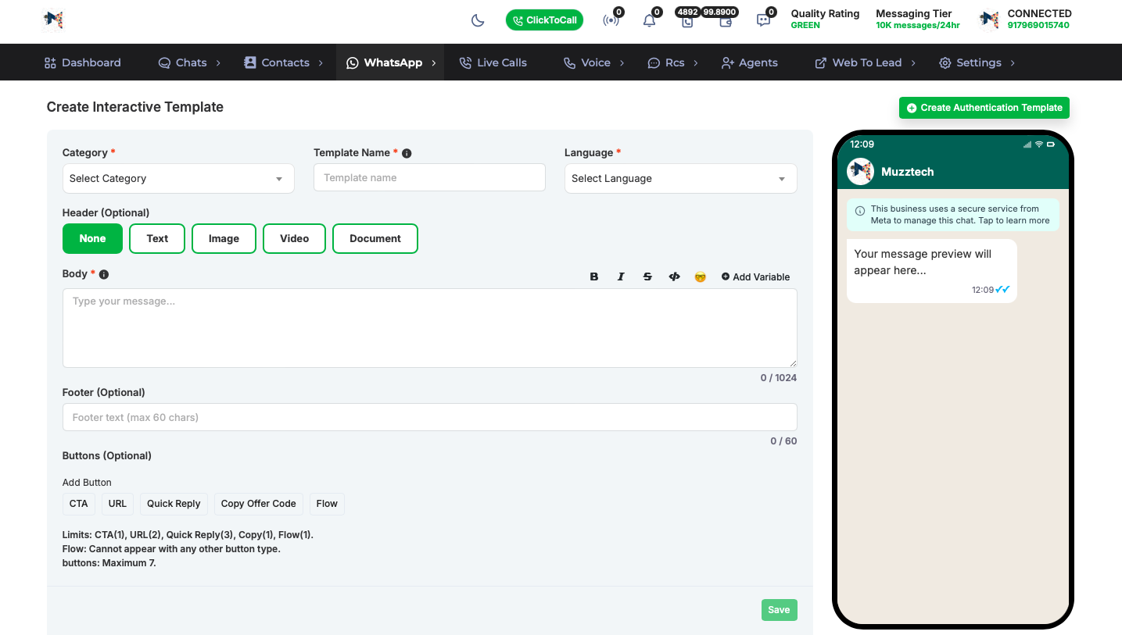
Task: Apply strikethrough formatting in the Body toolbar
Action: coord(647,276)
